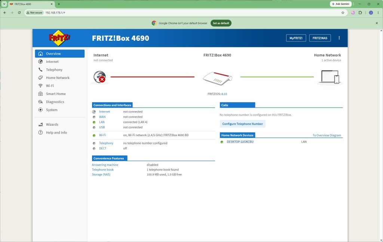Click the Internet globe error icon in diagram
This screenshot has width=383, height=242.
pyautogui.click(x=99, y=77)
